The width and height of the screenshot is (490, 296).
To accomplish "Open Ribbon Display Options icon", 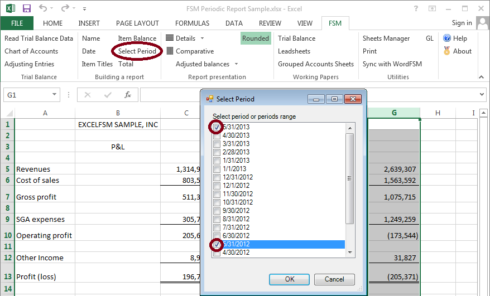I will 432,9.
